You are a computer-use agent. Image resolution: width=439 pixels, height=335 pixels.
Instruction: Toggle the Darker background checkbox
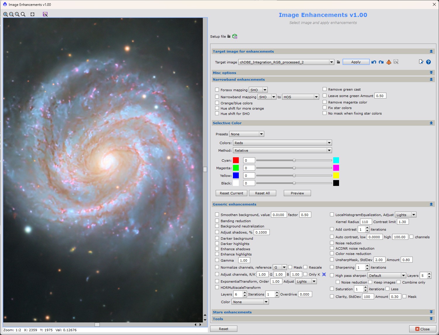point(217,238)
